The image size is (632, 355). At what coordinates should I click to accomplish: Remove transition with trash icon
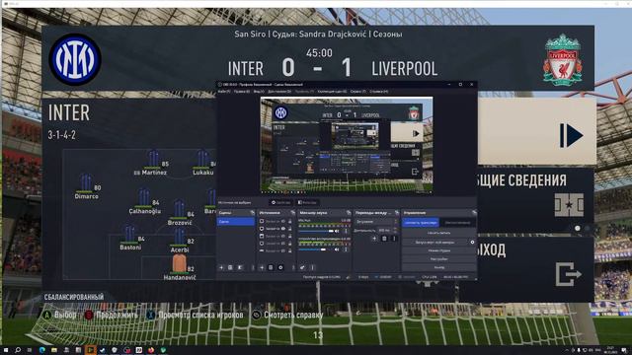(x=384, y=239)
